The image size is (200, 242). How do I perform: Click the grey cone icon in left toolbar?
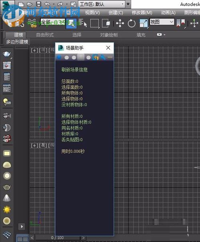coord(7,198)
